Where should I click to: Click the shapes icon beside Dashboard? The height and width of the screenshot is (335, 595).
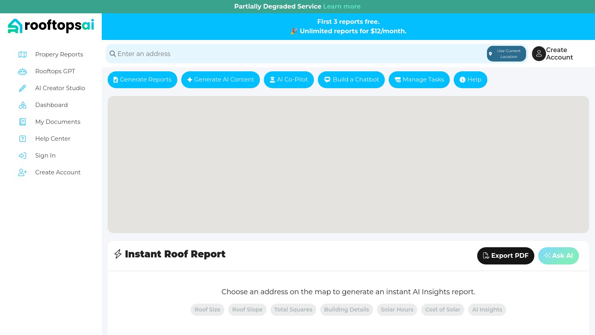[x=23, y=105]
